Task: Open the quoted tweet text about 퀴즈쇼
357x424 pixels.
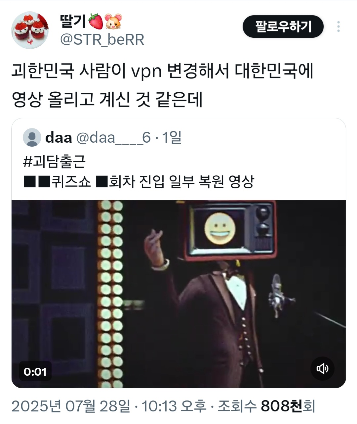Action: click(x=139, y=181)
